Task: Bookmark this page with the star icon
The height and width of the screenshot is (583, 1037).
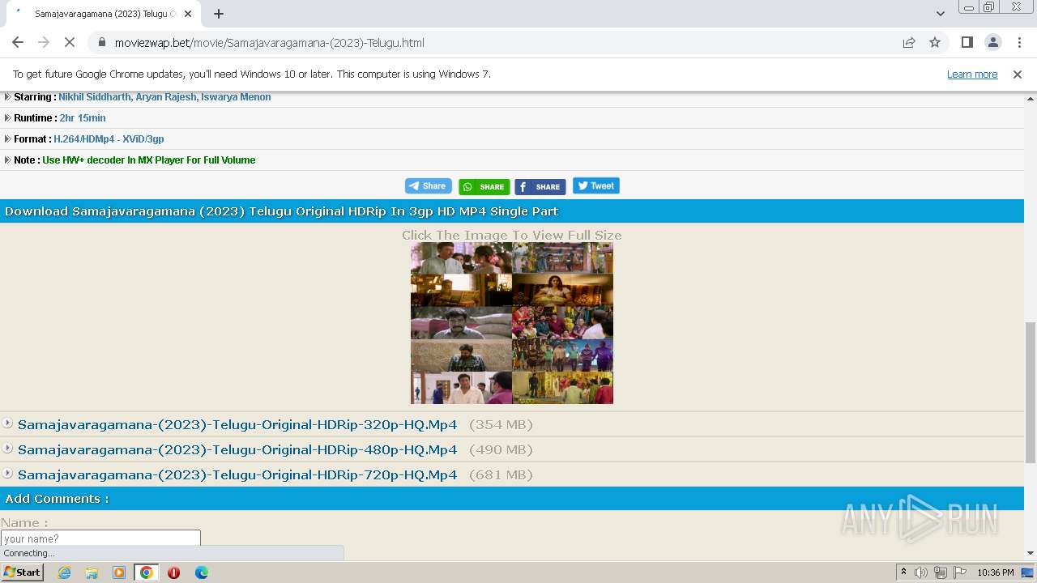Action: [935, 42]
